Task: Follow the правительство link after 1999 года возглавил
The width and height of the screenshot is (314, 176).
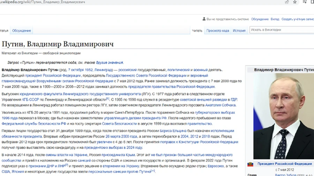Action: [x=200, y=124]
